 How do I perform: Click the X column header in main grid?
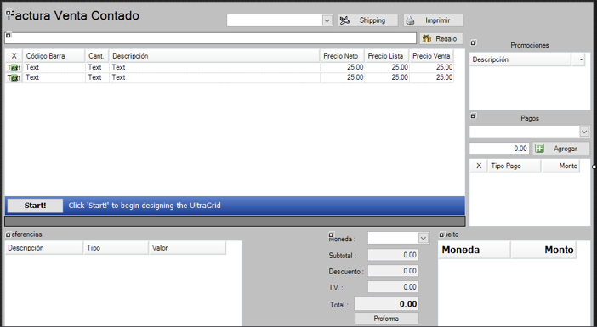point(14,56)
